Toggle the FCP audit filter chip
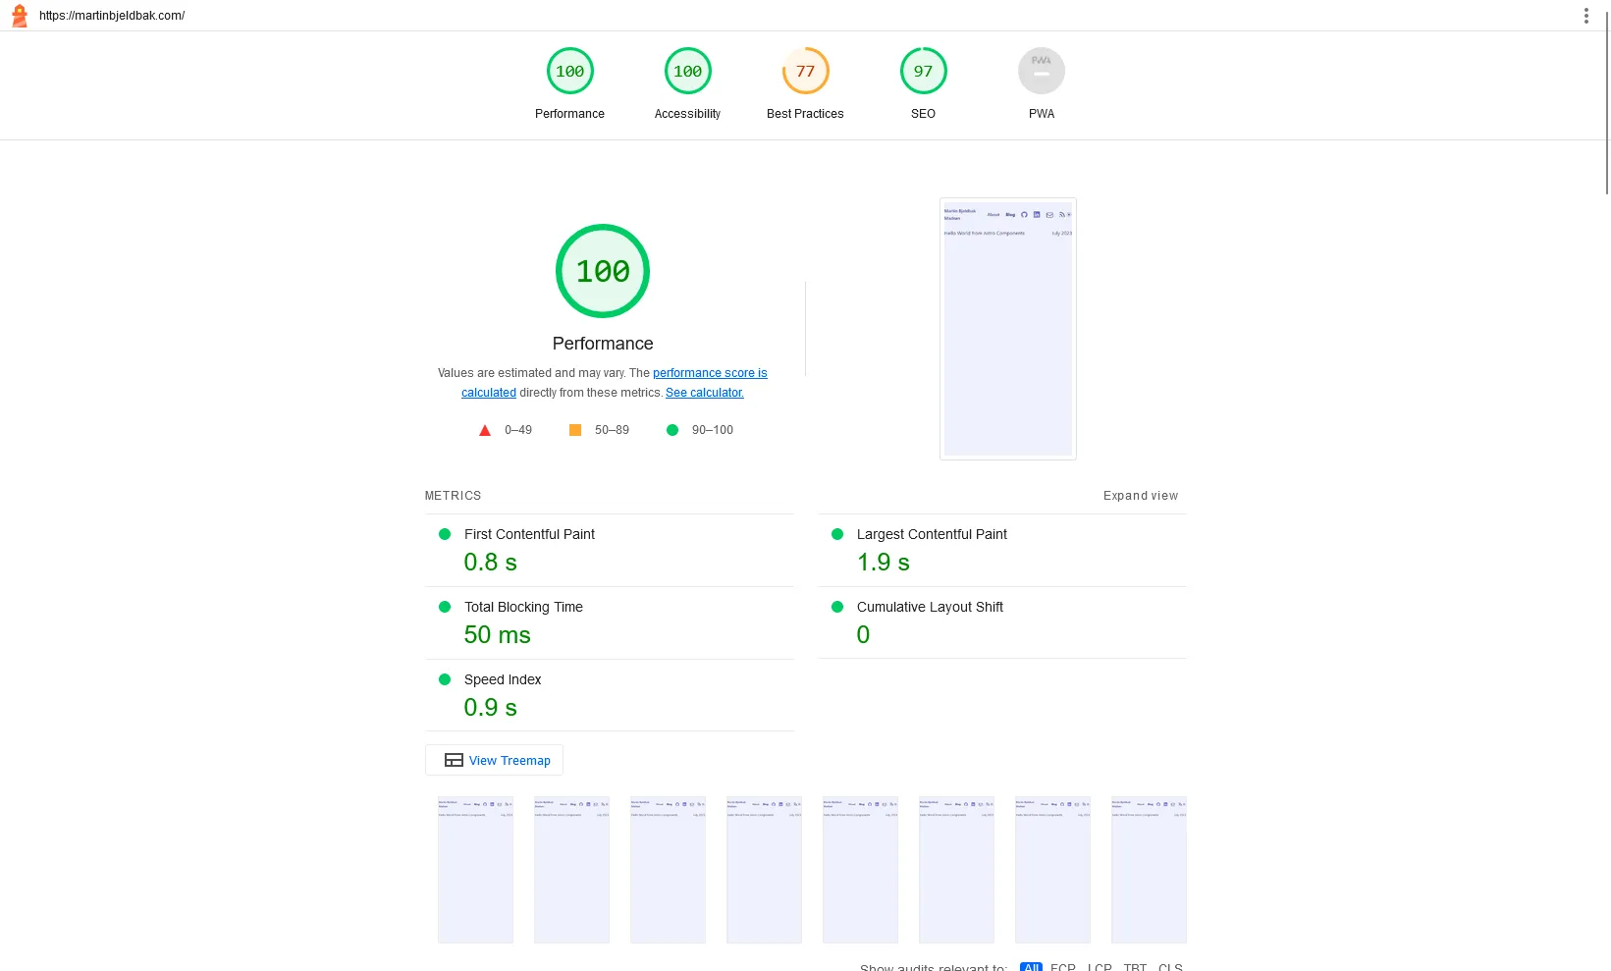 click(1061, 967)
